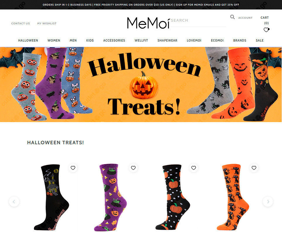Viewport: 282px width, 234px height.
Task: Add haunted house black sock to wishlist
Action: coord(73,168)
